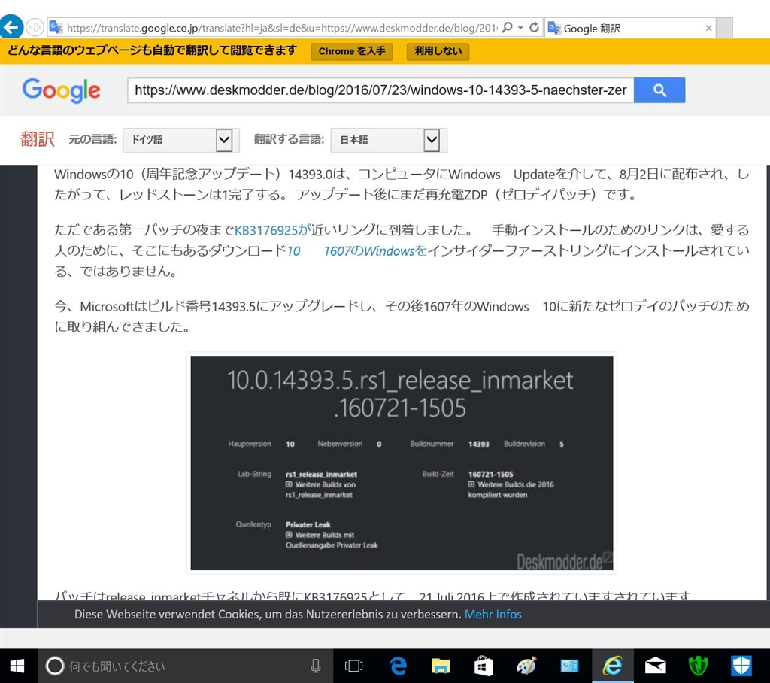Click the '160721-1505' Build-Zeit value

[x=490, y=474]
